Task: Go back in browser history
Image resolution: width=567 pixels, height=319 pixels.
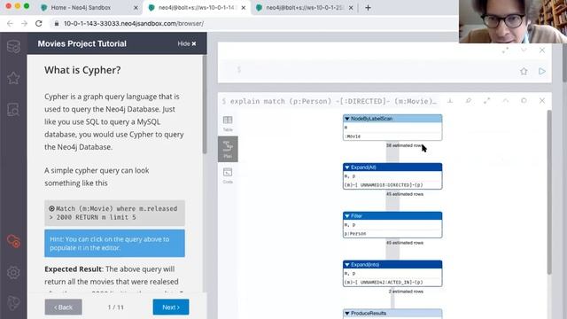Action: point(10,24)
